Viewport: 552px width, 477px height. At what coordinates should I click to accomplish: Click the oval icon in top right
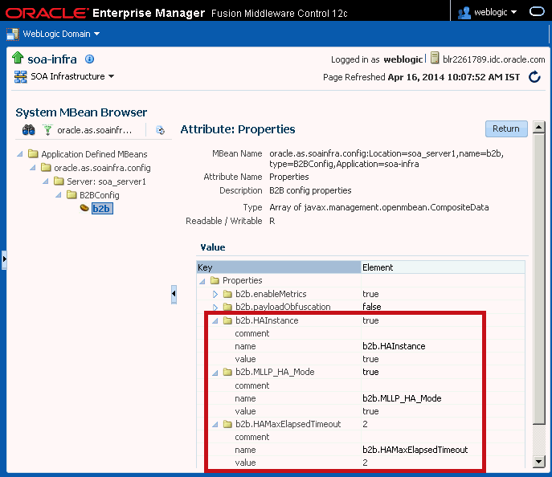click(x=537, y=11)
